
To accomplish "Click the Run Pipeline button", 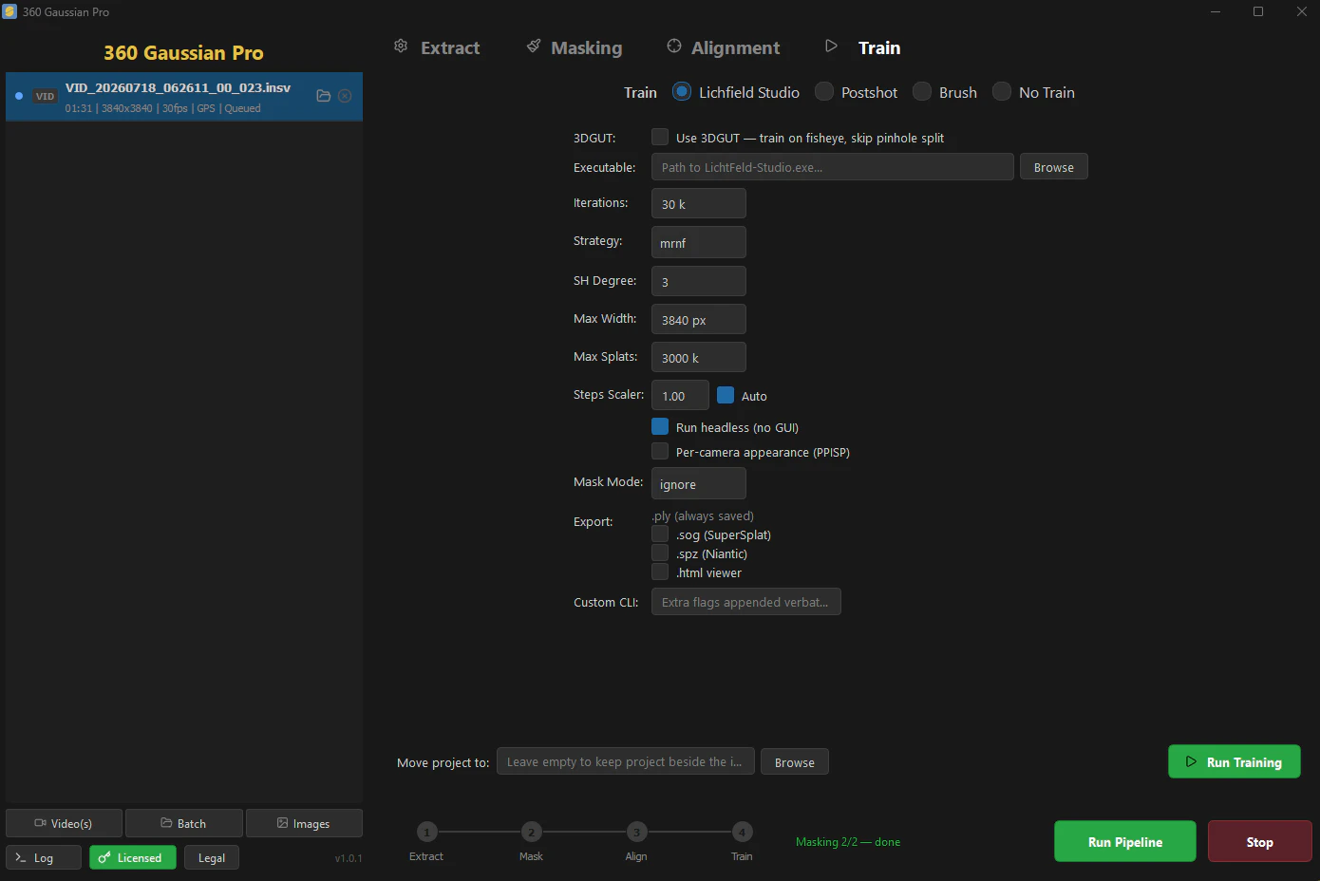I will click(x=1125, y=841).
